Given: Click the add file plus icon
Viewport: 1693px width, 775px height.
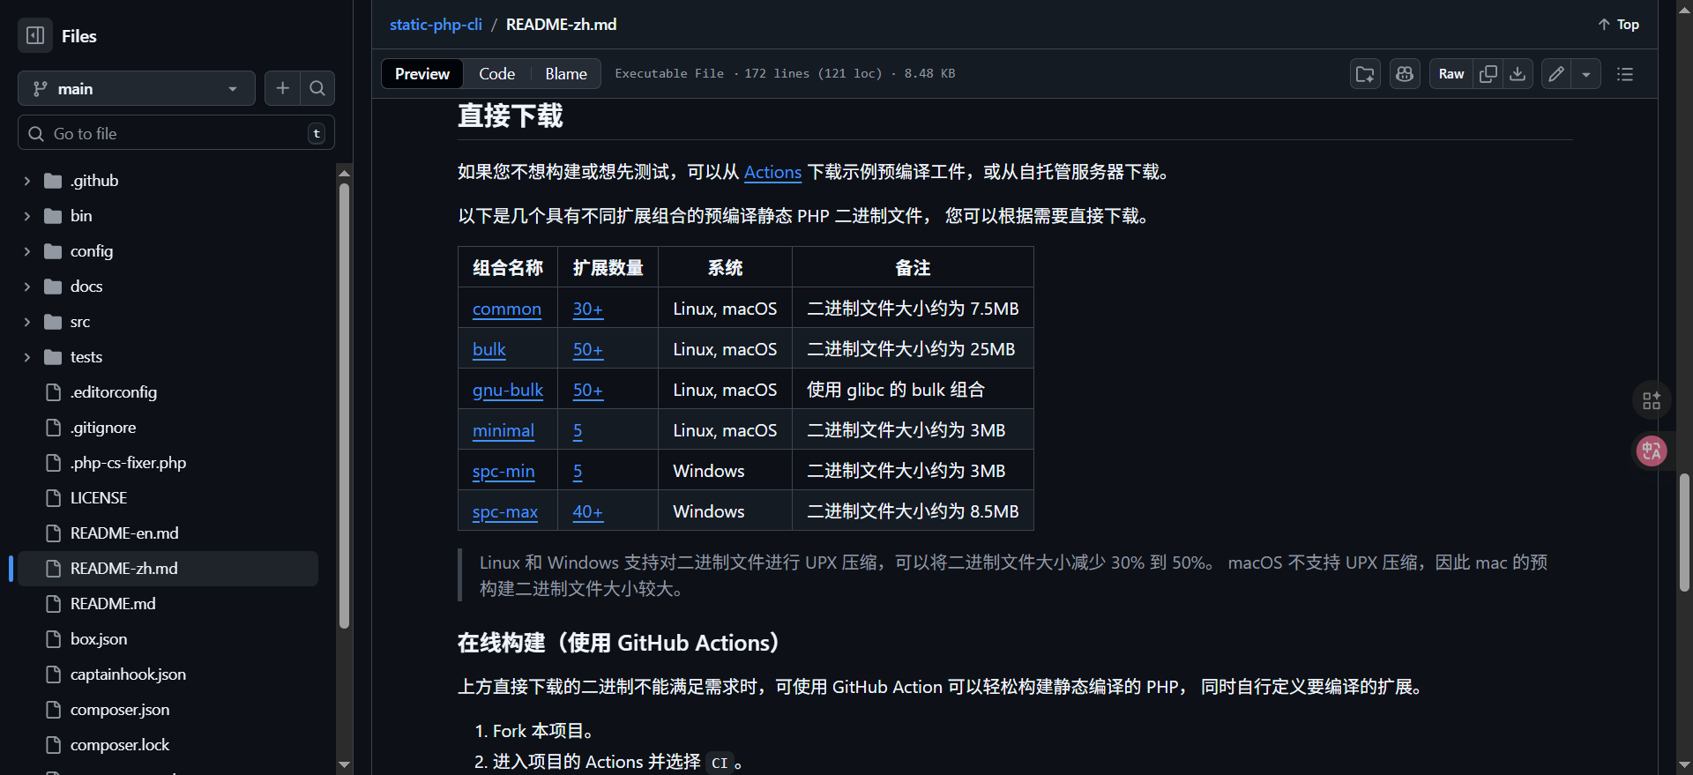Looking at the screenshot, I should [x=282, y=88].
